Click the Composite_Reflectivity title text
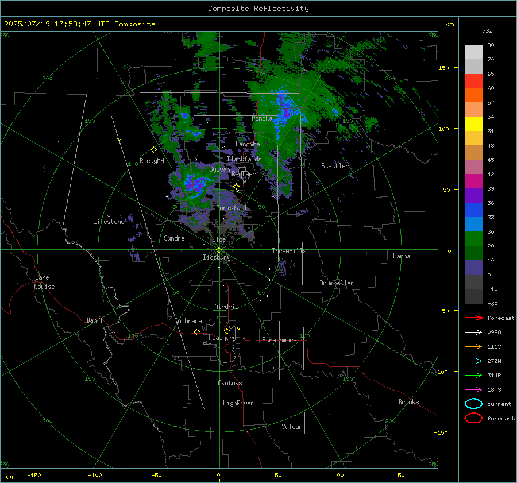The image size is (517, 483). pyautogui.click(x=258, y=9)
